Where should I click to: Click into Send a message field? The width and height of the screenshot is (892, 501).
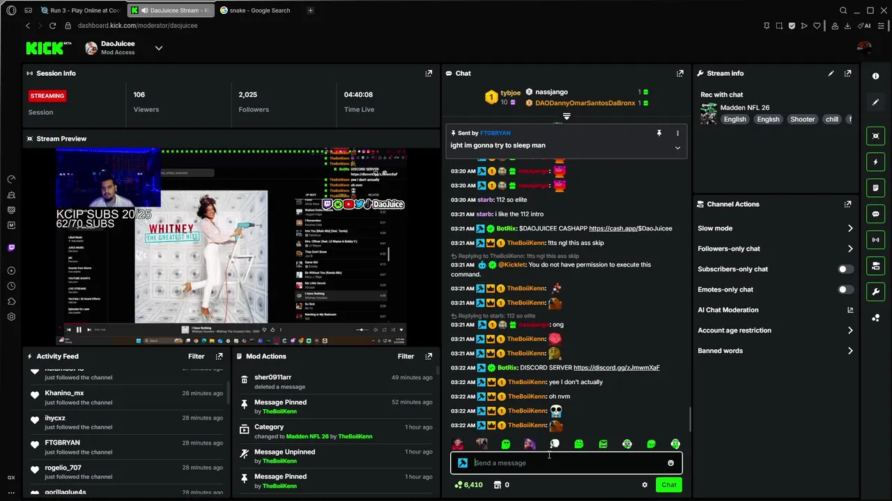click(x=567, y=463)
